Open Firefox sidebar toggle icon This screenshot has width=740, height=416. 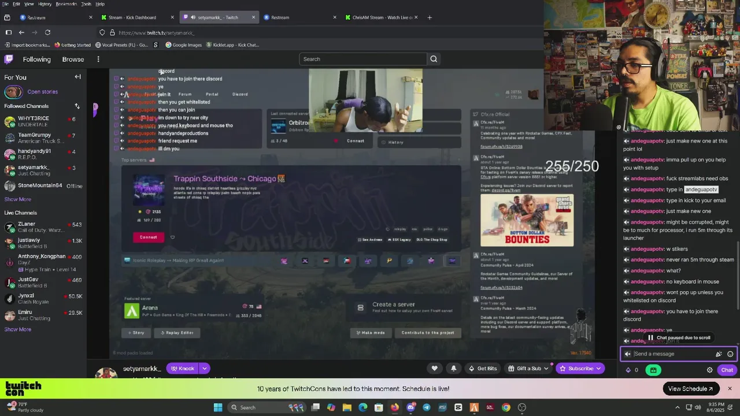tap(8, 32)
